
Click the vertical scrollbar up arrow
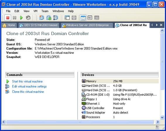(162, 30)
